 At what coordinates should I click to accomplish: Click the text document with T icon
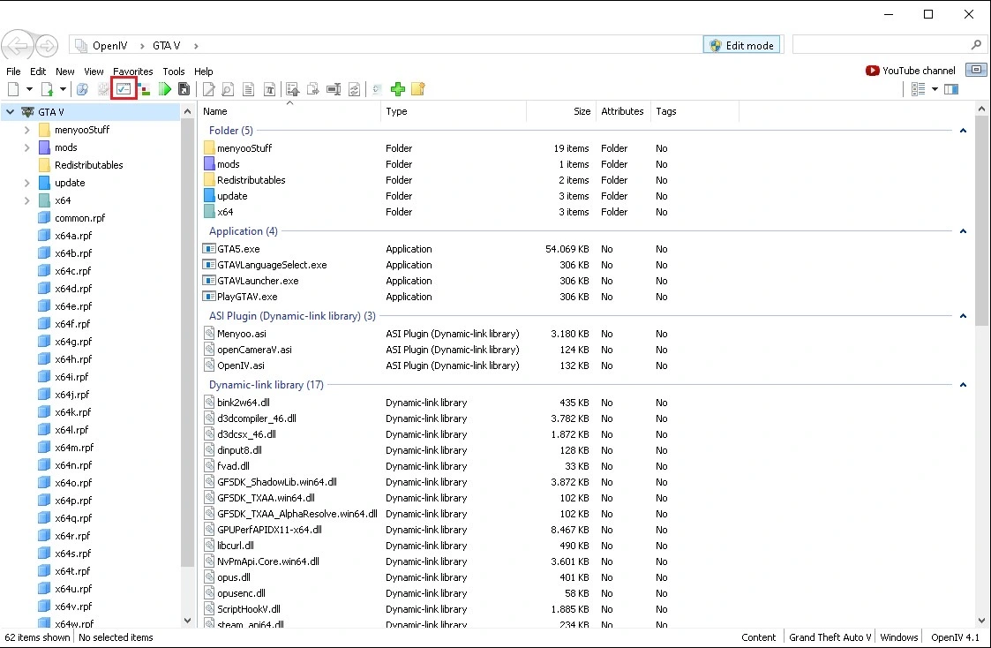[x=269, y=89]
